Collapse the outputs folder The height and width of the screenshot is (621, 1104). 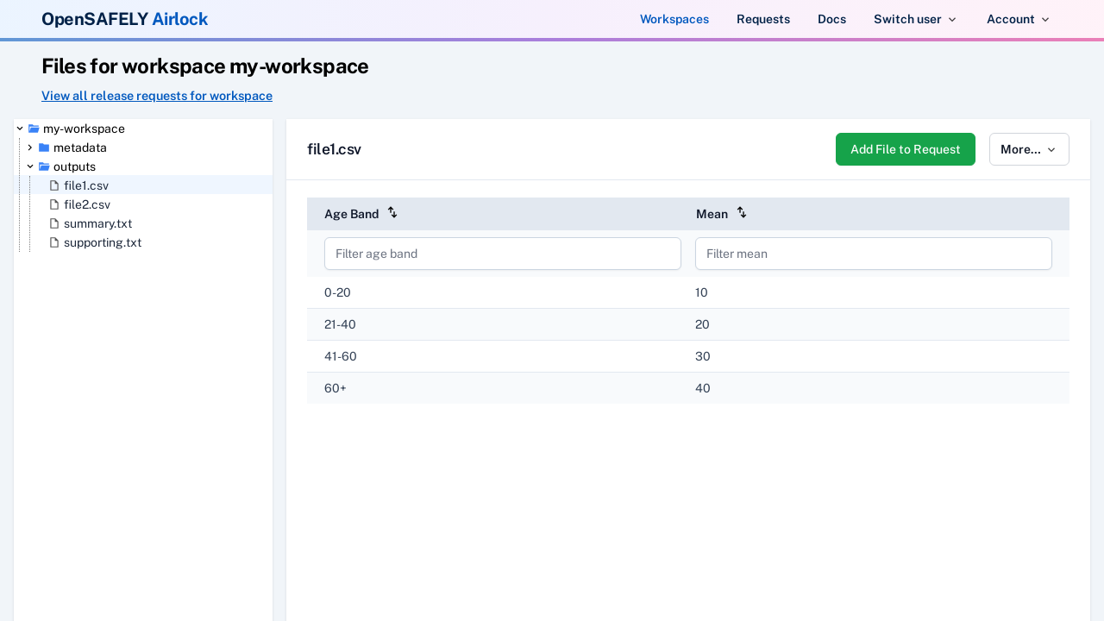(30, 166)
